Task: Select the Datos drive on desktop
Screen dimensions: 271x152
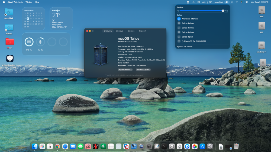Action: click(x=263, y=63)
